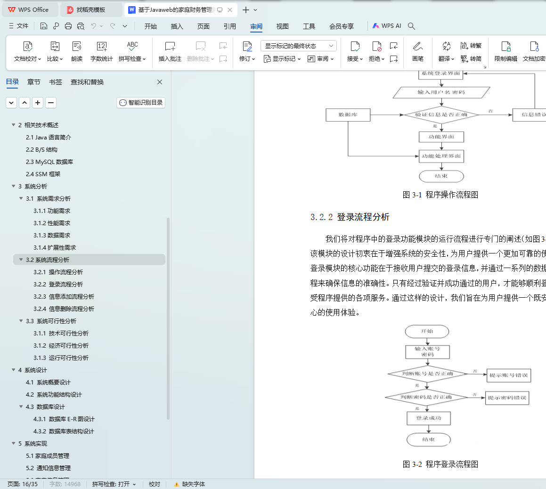Jump to 3.2.2 登录流程分析 heading
This screenshot has height=489, width=546.
point(58,284)
